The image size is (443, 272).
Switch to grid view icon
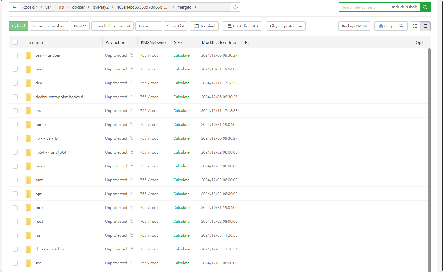415,26
